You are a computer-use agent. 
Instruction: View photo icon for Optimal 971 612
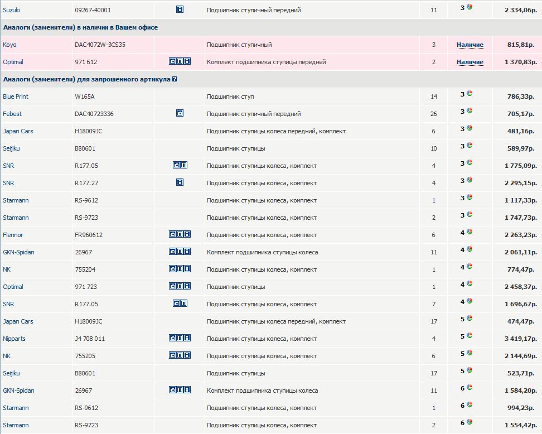(x=172, y=61)
